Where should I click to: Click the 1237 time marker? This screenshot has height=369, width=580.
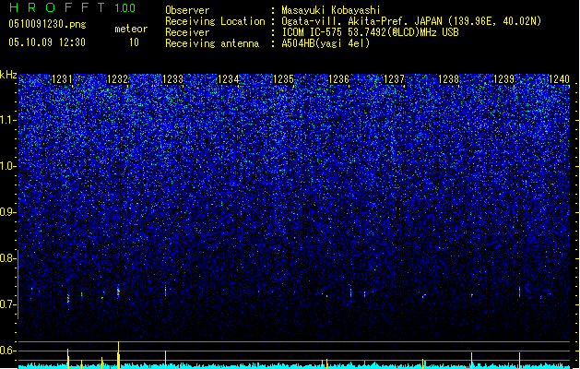point(395,79)
